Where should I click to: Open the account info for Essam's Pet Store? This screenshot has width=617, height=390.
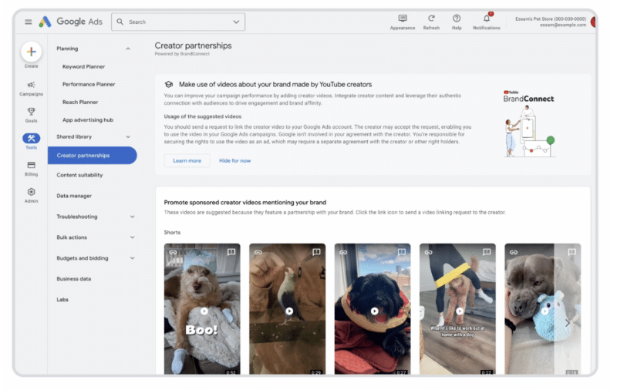coord(551,22)
